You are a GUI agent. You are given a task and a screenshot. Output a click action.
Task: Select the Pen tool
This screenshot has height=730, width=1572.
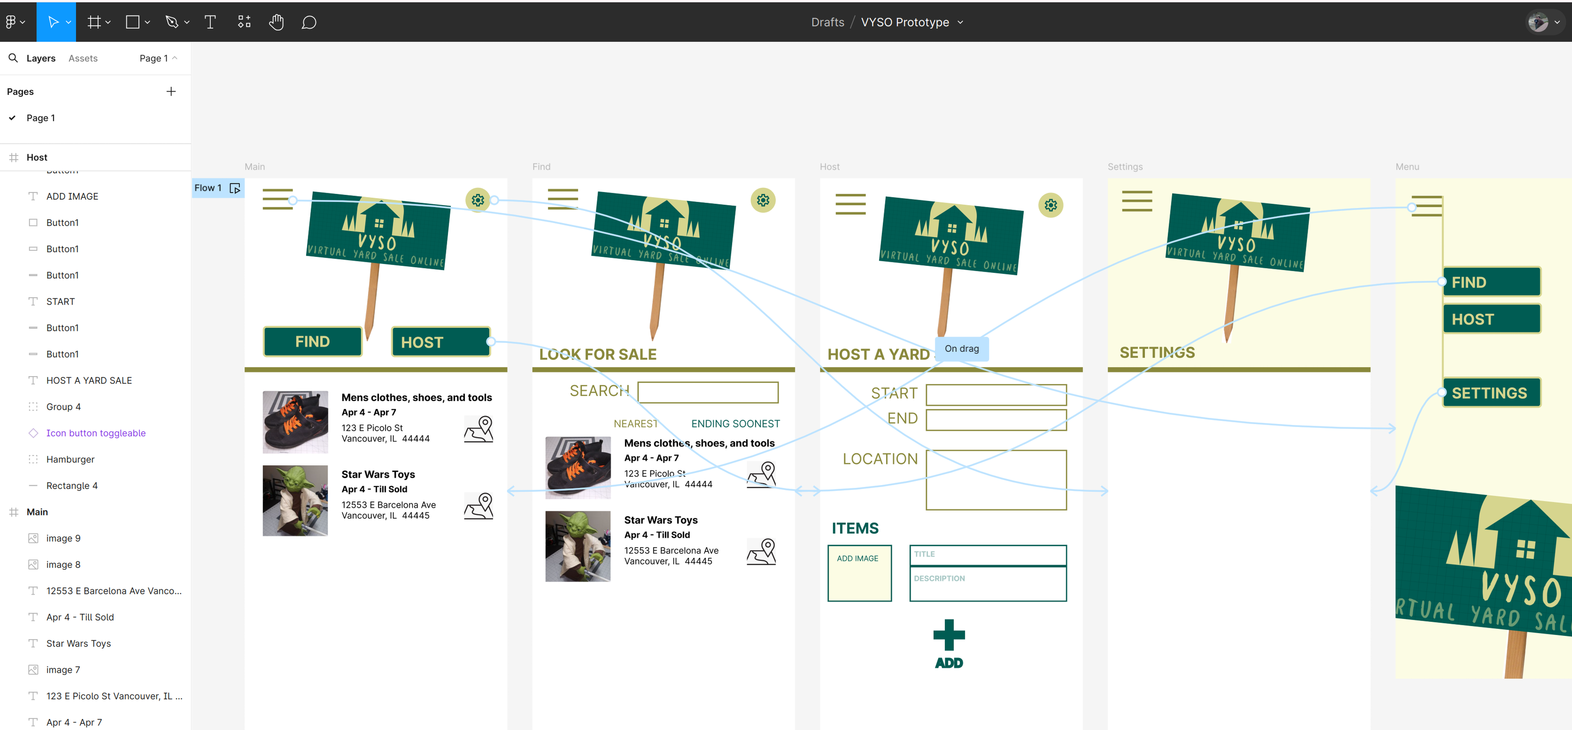(x=171, y=22)
